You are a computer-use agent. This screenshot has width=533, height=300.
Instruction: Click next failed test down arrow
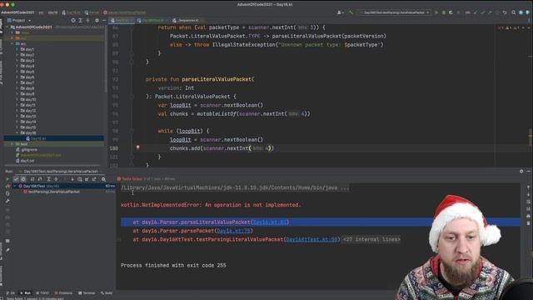pos(72,179)
